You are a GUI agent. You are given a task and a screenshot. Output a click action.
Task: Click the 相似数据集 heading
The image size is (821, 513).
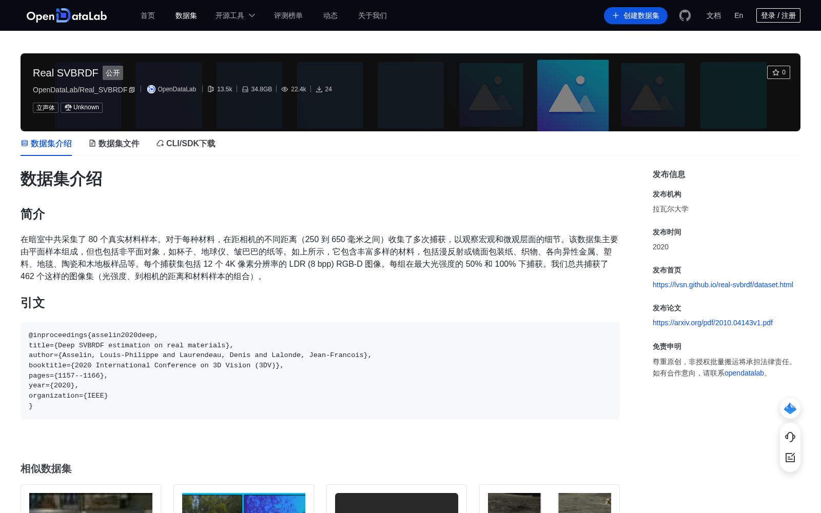coord(46,468)
